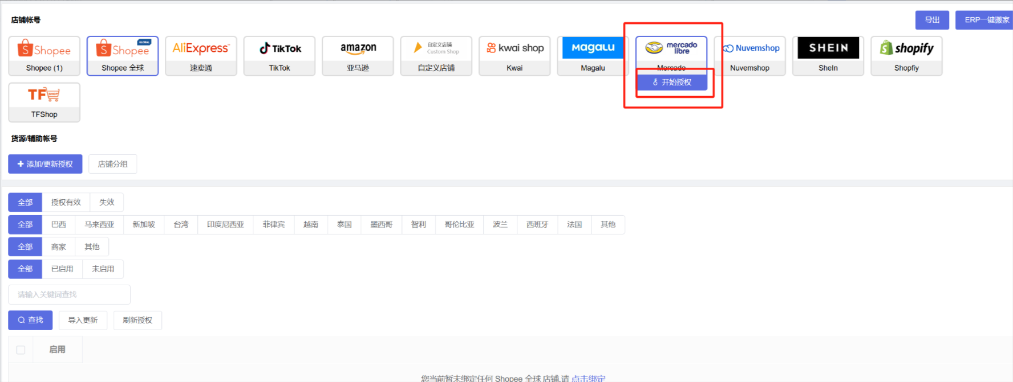Filter stores by 泰国
The width and height of the screenshot is (1013, 382).
[x=345, y=224]
